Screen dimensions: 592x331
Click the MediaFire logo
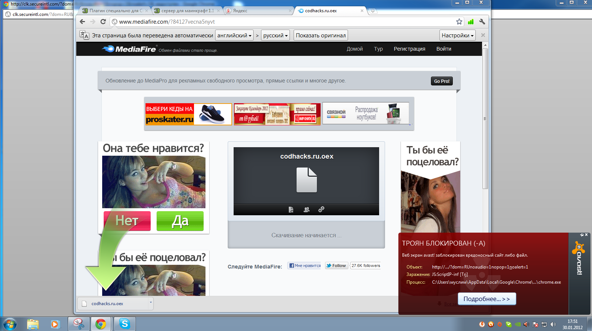[x=129, y=49]
